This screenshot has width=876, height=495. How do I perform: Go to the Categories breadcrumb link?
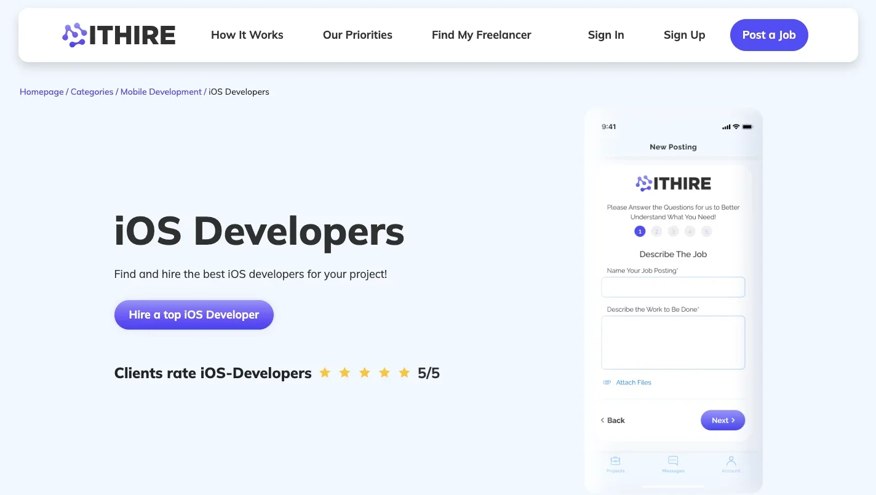coord(92,92)
